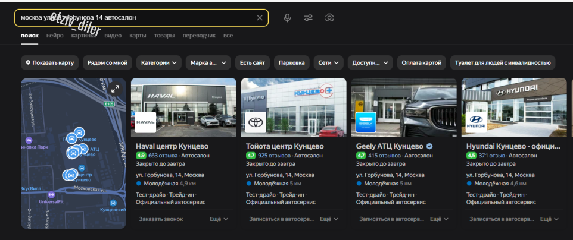Click the Toyota logo badge
573x240 pixels.
point(256,122)
